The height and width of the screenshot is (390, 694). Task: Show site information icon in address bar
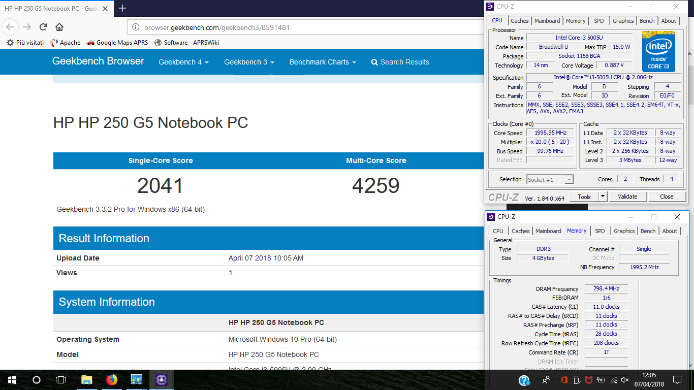[x=136, y=27]
